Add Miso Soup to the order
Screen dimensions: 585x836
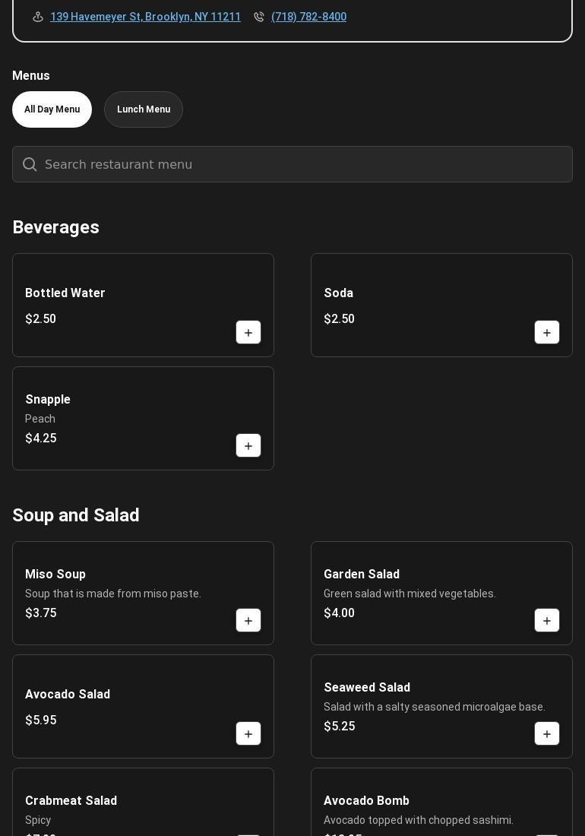(x=248, y=621)
